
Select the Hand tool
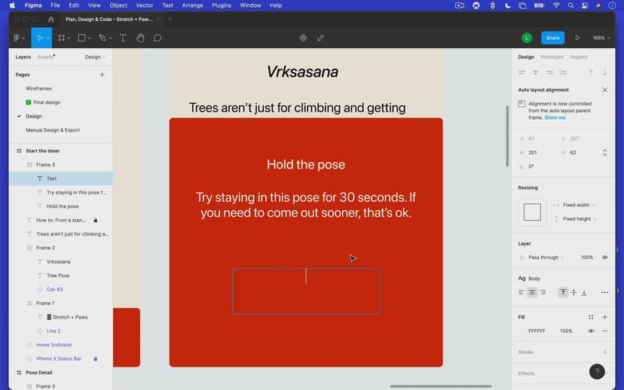tap(140, 38)
